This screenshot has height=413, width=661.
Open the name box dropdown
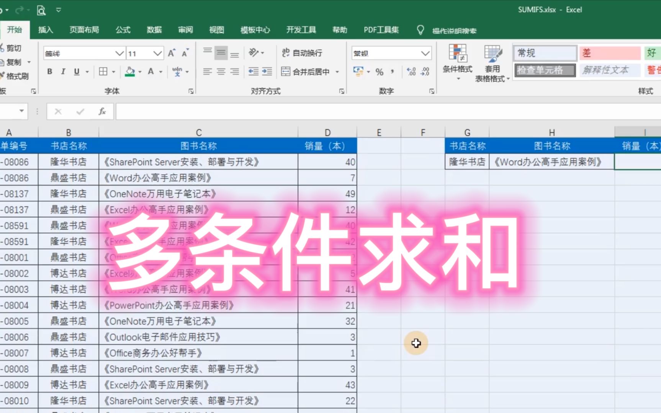pos(22,111)
